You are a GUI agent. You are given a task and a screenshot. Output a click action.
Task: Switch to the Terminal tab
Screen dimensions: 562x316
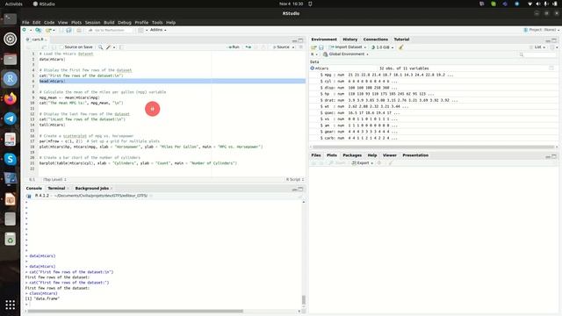pos(56,188)
